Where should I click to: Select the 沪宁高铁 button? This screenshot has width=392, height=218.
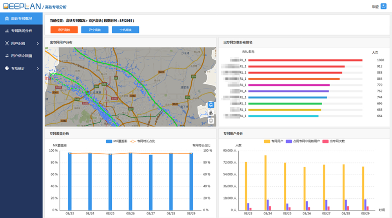pyautogui.click(x=94, y=30)
